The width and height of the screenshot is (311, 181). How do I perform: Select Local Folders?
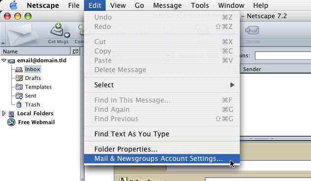click(x=35, y=113)
